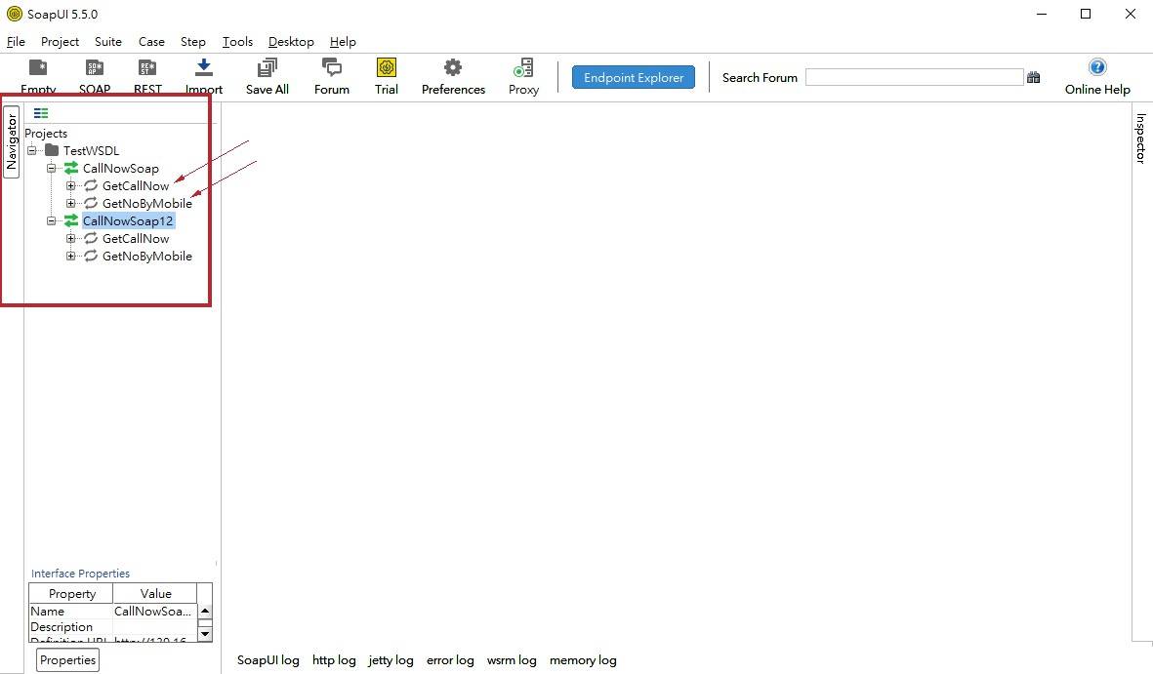Screen dimensions: 1153x674
Task: Click the TestWSDL project folder icon
Action: click(52, 150)
